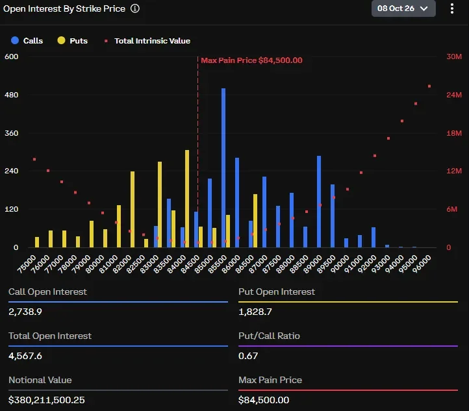Click the bottom Max Pain Price value $84,500.00
The image size is (469, 411).
[264, 400]
